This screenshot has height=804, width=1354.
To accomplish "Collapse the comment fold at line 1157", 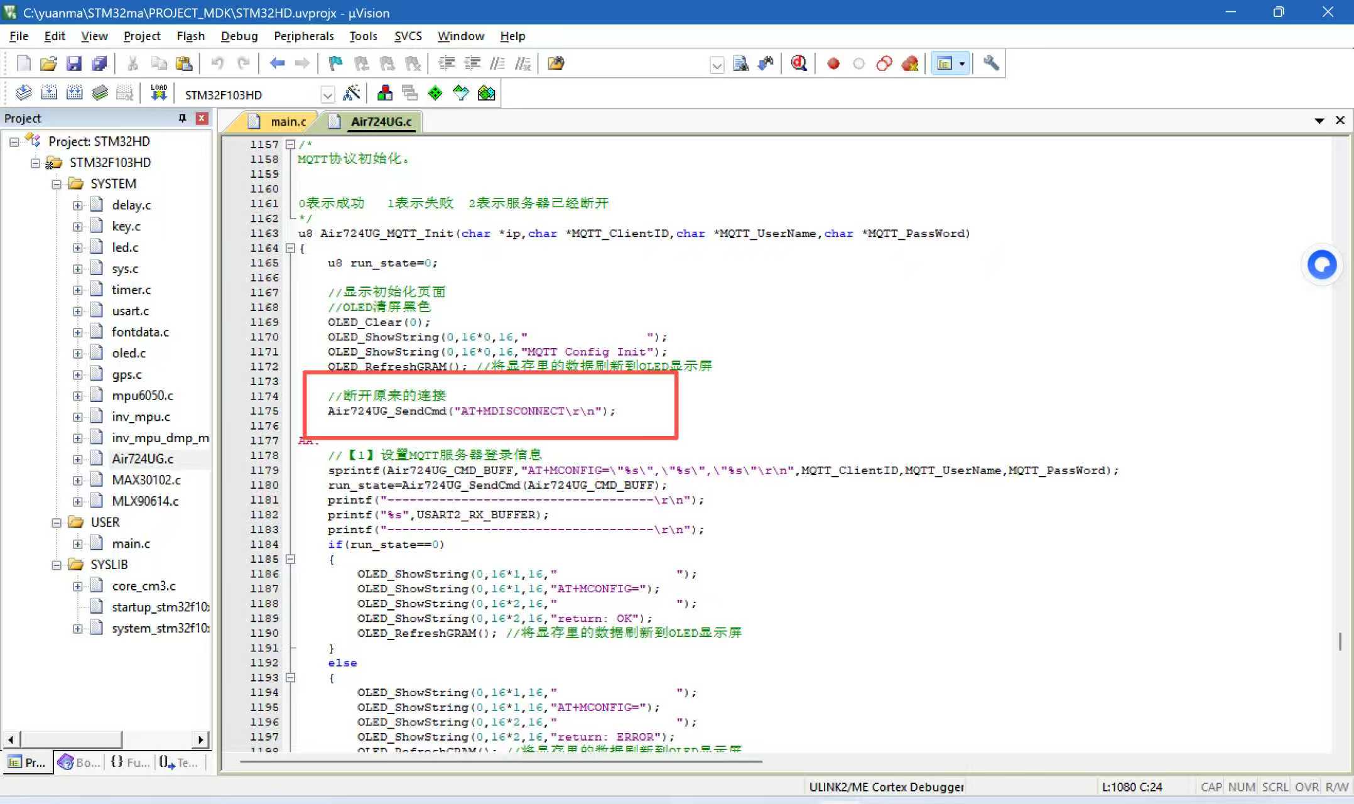I will 290,144.
